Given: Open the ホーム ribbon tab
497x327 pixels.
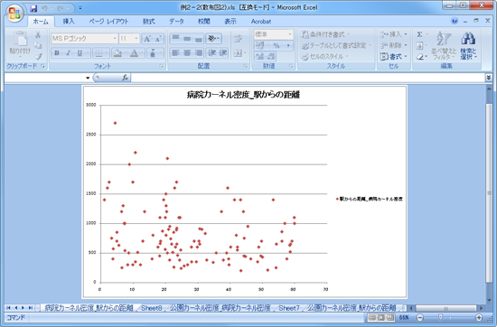Looking at the screenshot, I should pyautogui.click(x=41, y=22).
